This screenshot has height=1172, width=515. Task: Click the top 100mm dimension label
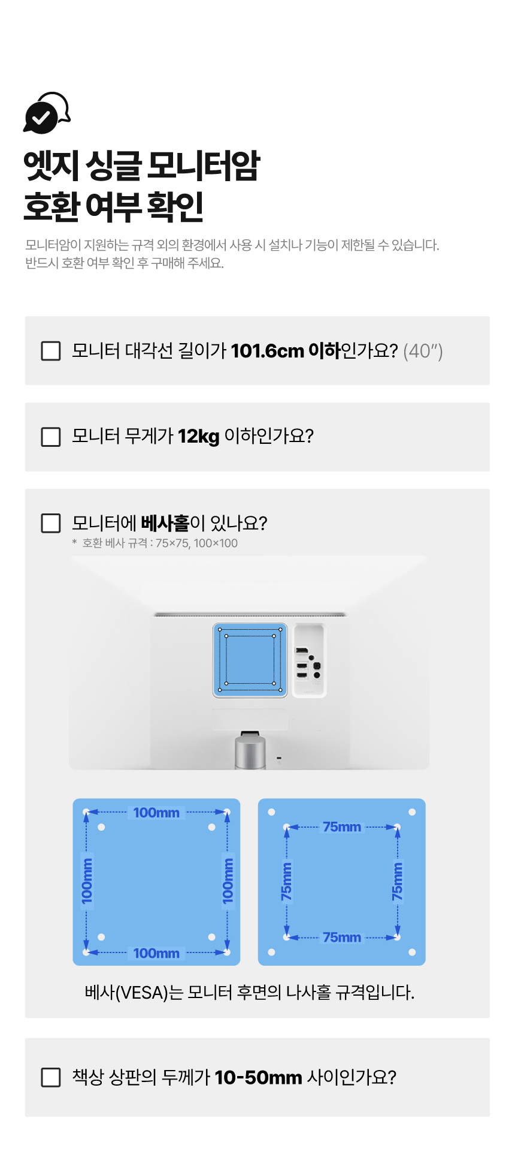tap(156, 813)
